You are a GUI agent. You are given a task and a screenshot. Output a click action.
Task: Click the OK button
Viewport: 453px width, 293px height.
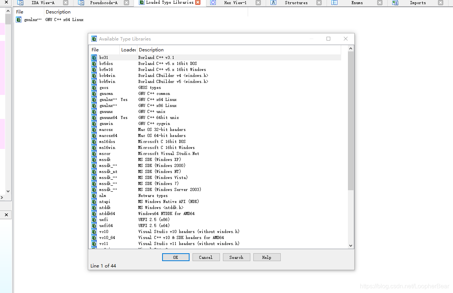pos(176,257)
